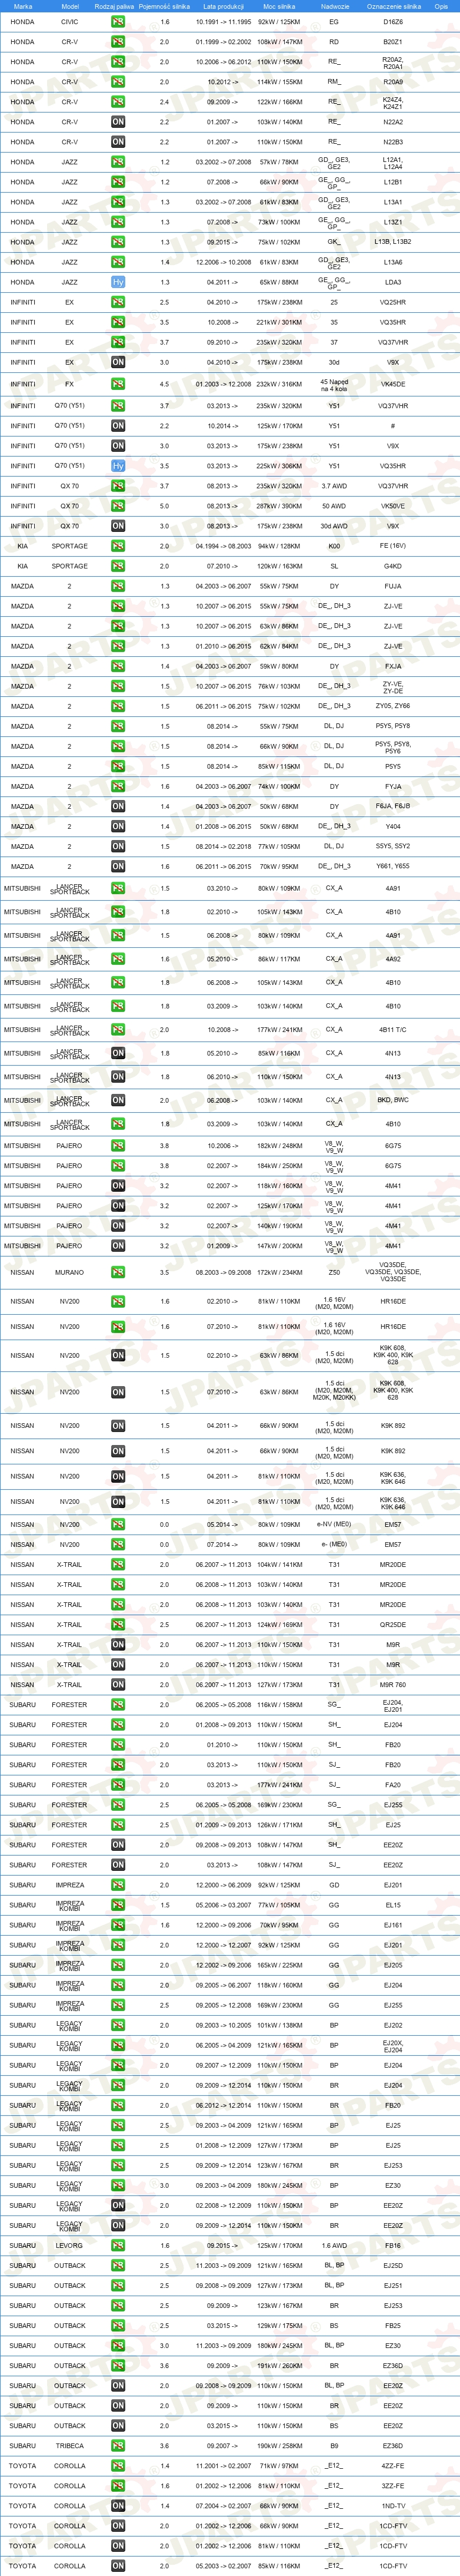Click the diesel ON icon for Mazda 2 Y404
Screen dimensions: 460x2576
pyautogui.click(x=118, y=826)
